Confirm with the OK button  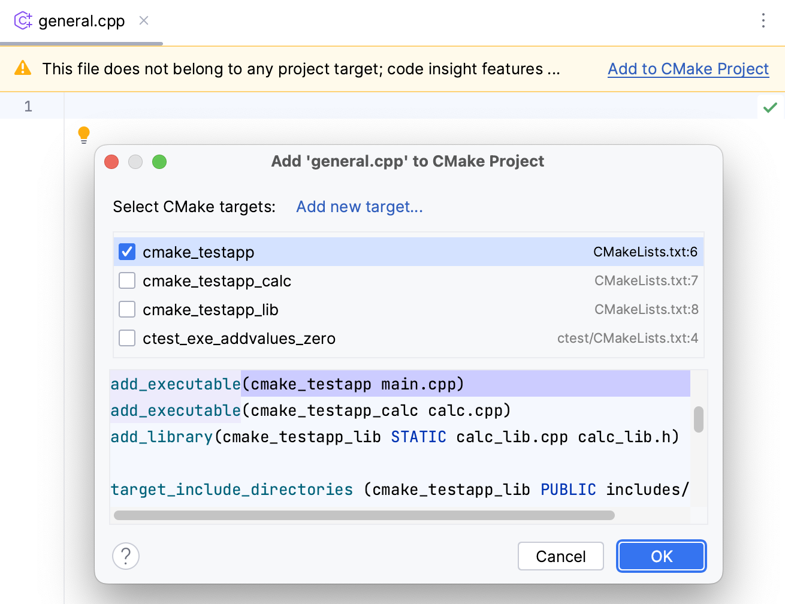pos(661,556)
